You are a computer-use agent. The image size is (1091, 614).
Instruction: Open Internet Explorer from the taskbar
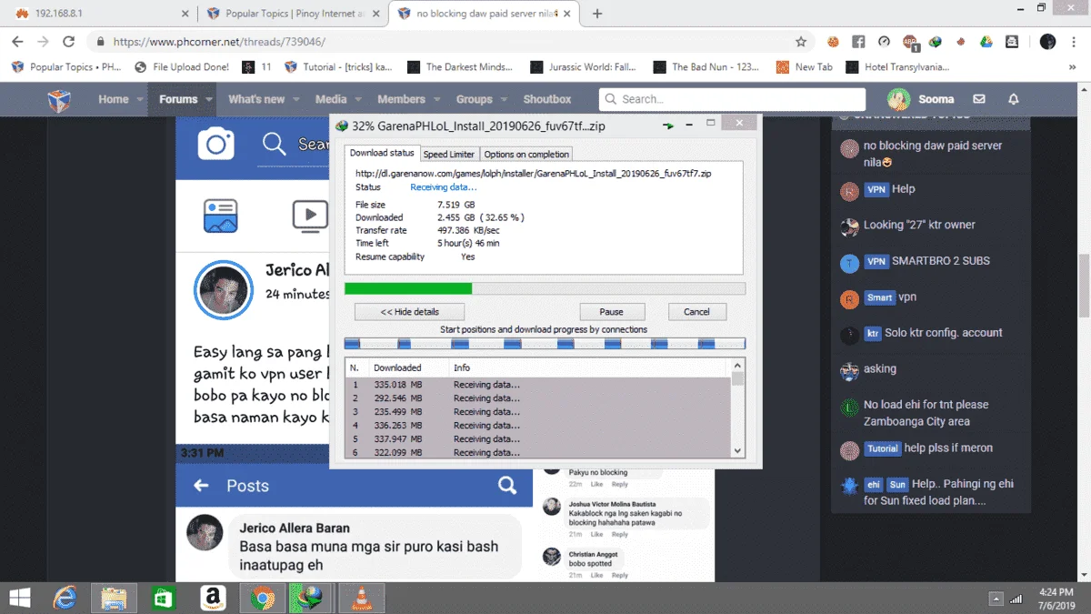(65, 598)
